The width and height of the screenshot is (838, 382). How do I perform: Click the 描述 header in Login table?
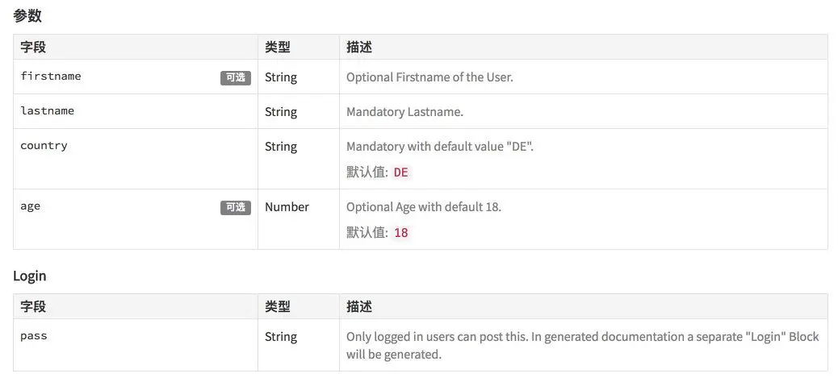coord(359,307)
